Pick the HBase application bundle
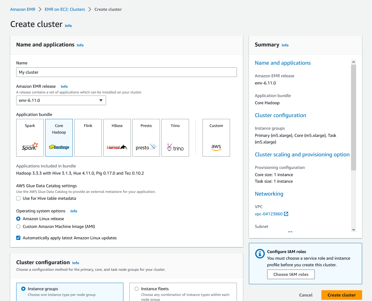The image size is (372, 301). point(117,138)
